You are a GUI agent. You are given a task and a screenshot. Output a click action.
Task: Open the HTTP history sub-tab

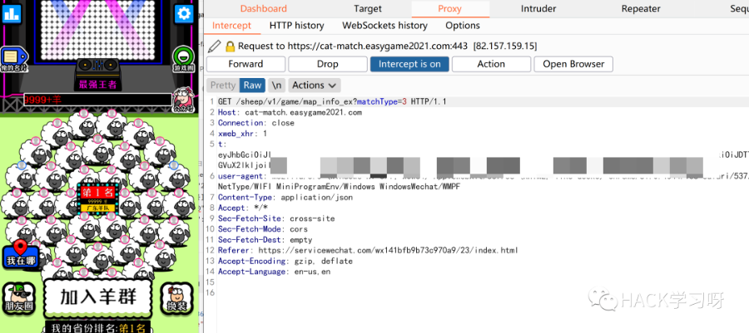296,26
